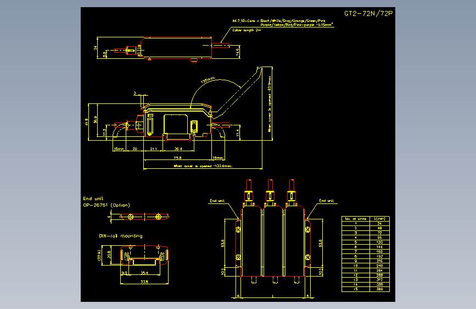Select the 144 length value in the table
Viewport: 476px width, 309px height.
[379, 247]
